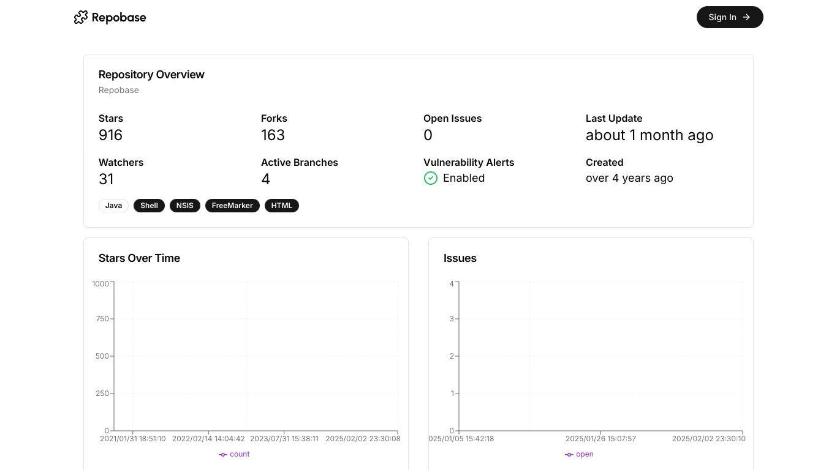Select the HTML language tag
The width and height of the screenshot is (837, 470).
[282, 206]
